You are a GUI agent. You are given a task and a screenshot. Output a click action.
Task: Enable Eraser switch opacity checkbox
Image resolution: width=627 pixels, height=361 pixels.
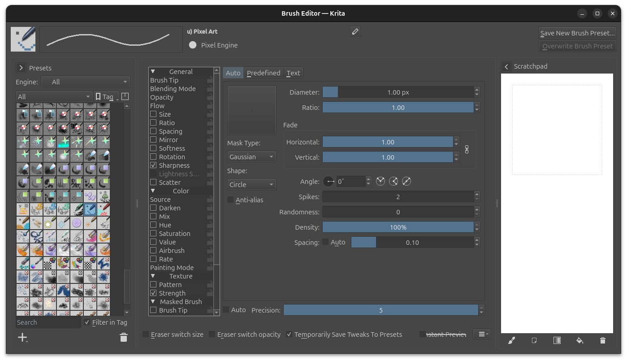tap(212, 335)
